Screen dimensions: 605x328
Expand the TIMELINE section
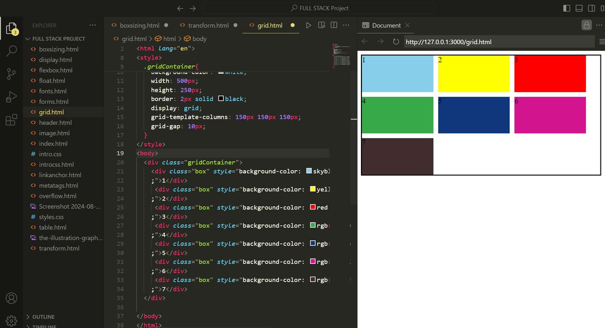pyautogui.click(x=44, y=326)
